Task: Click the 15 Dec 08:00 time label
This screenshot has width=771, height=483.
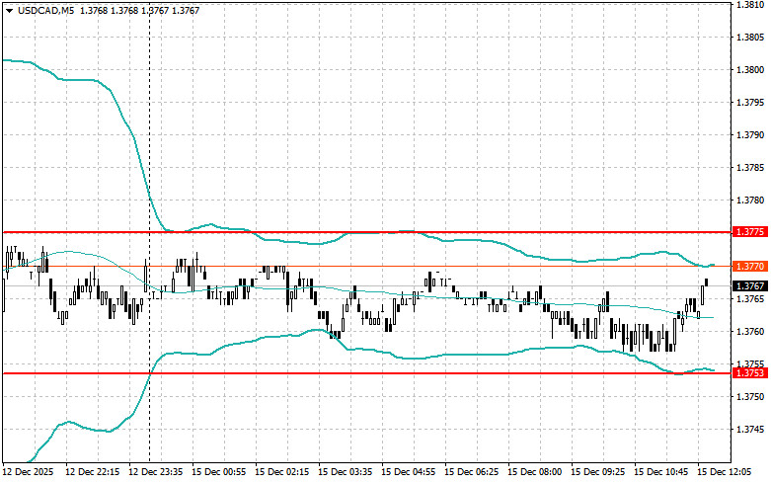Action: (534, 472)
